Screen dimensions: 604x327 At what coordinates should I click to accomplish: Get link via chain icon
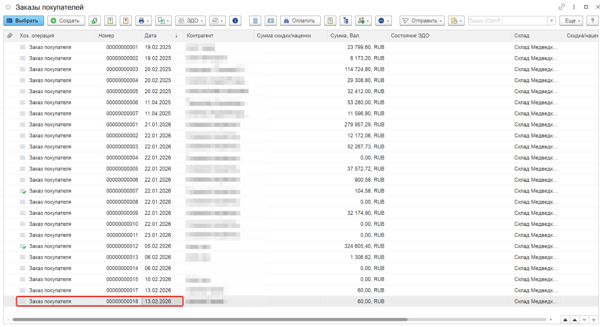(x=561, y=7)
